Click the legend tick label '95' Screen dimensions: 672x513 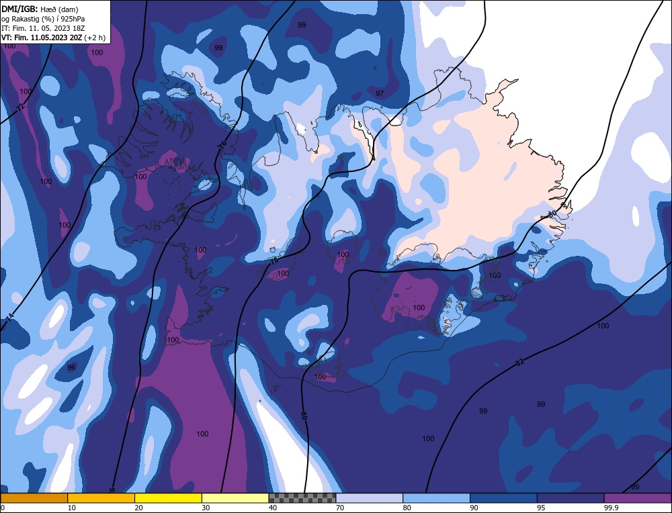[541, 508]
